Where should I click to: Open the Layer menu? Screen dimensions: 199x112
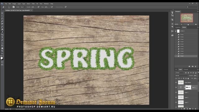(x=19, y=4)
